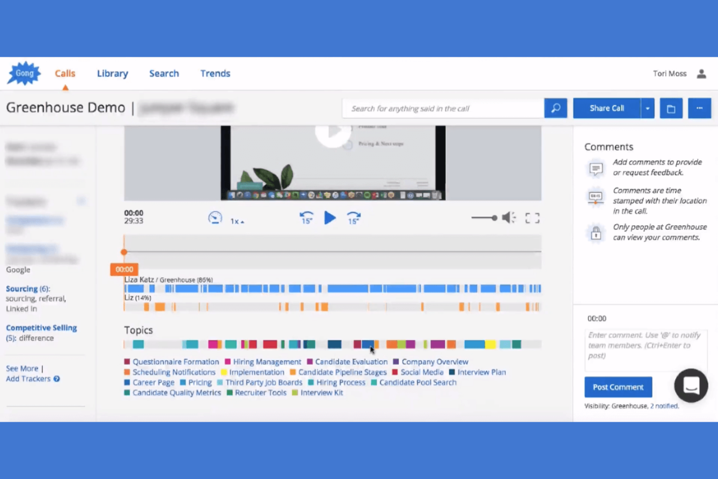
Task: Play the call recording
Action: [x=330, y=218]
